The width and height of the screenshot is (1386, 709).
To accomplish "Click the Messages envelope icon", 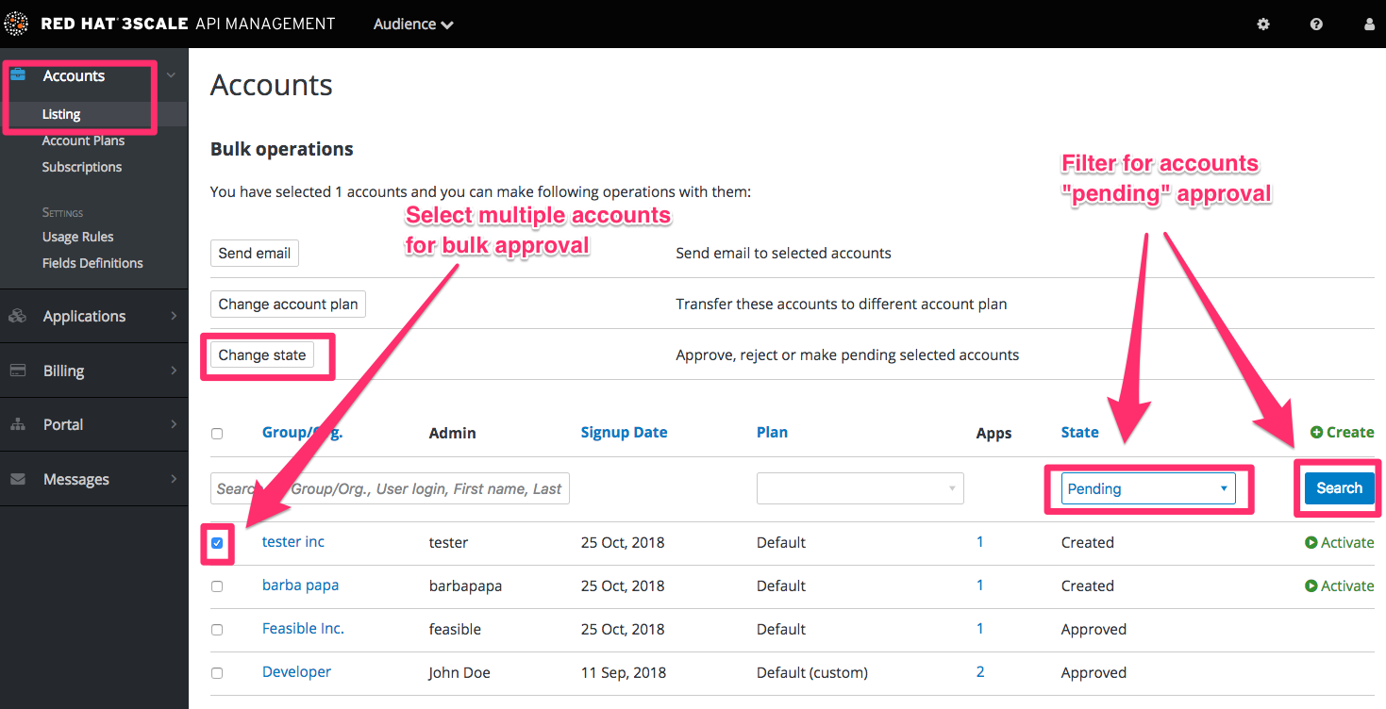I will click(x=17, y=479).
